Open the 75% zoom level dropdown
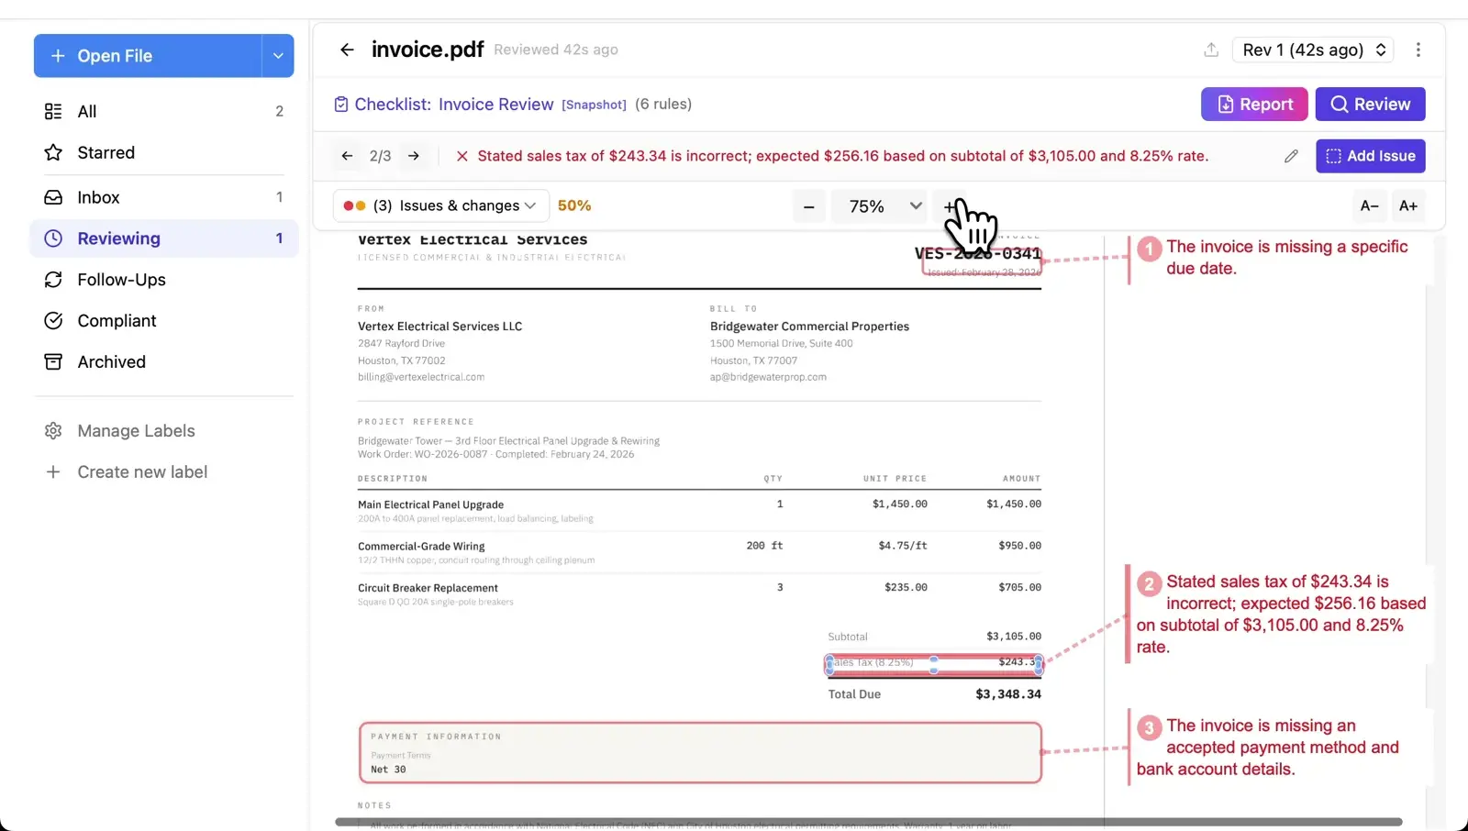 pos(878,205)
